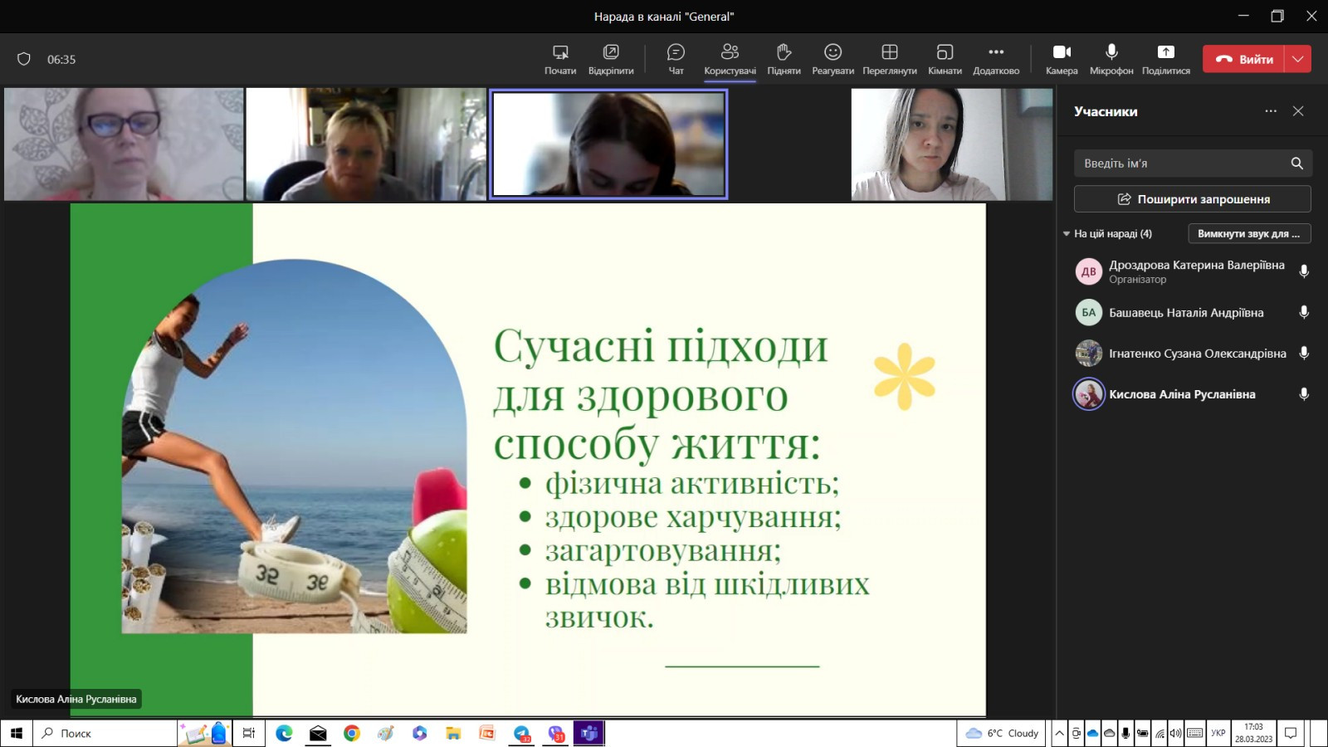Image resolution: width=1328 pixels, height=747 pixels.
Task: Click the Share invitation (Поширити запрошення) button
Action: pos(1192,199)
